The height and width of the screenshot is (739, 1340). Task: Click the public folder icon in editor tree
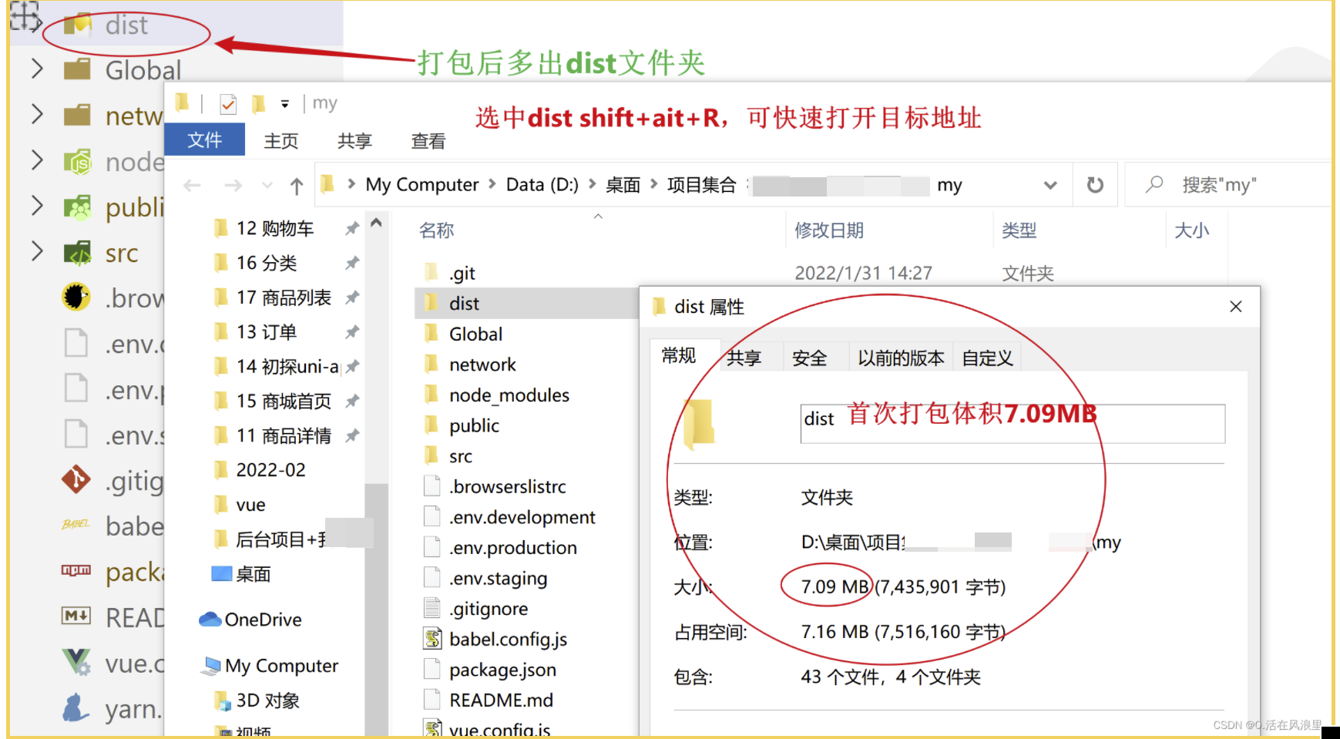(77, 207)
